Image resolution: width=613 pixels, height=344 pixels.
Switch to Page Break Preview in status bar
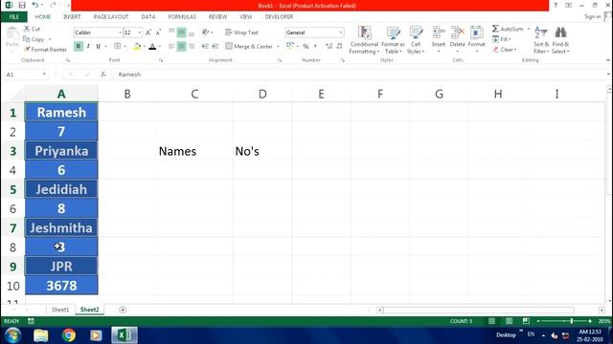526,321
